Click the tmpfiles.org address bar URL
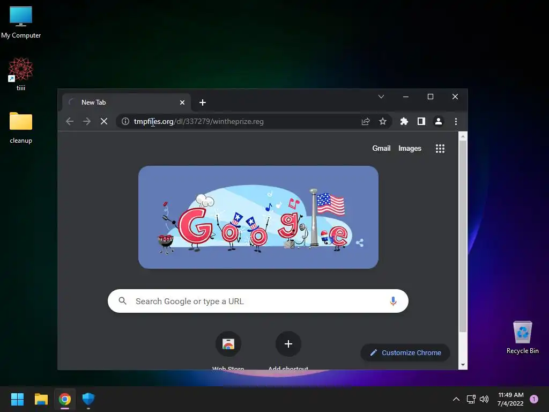This screenshot has height=412, width=549. pos(198,121)
